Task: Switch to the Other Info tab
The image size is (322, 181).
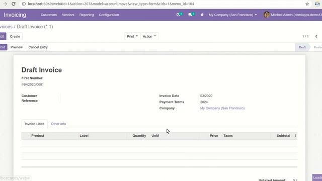Action: [58, 124]
